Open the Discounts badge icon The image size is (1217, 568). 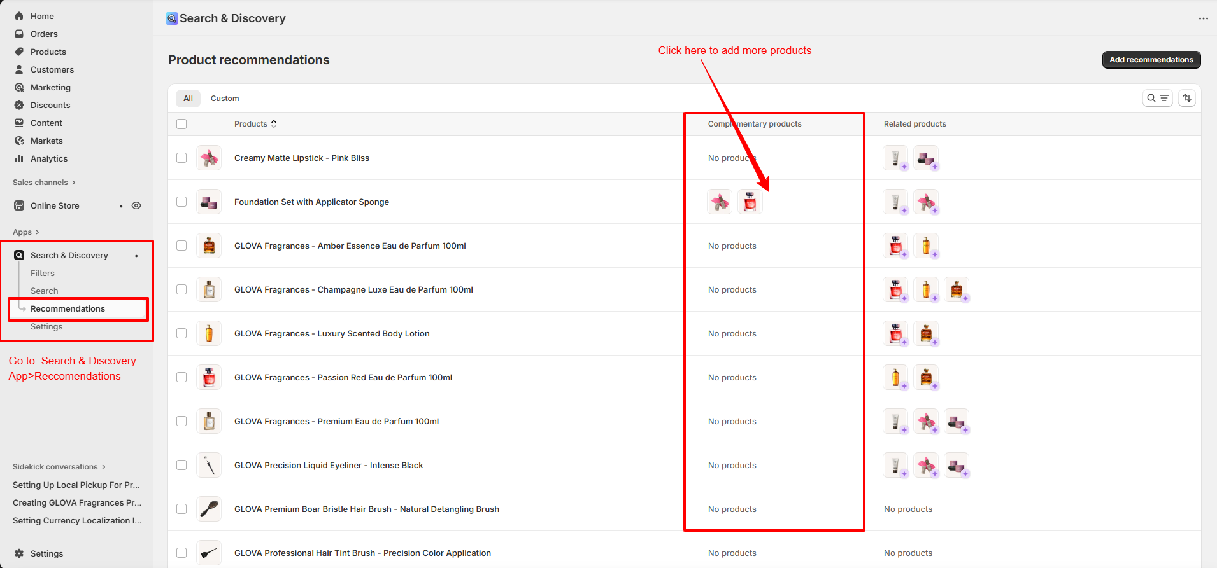[19, 105]
